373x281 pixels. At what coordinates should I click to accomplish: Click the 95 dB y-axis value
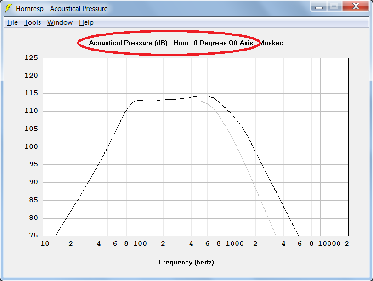[x=34, y=164]
